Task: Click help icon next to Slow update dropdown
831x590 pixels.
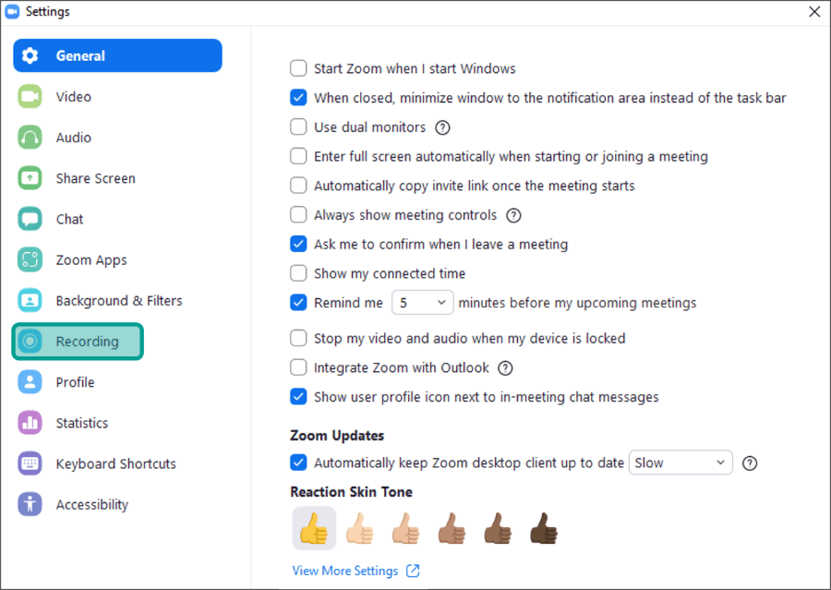Action: click(750, 464)
